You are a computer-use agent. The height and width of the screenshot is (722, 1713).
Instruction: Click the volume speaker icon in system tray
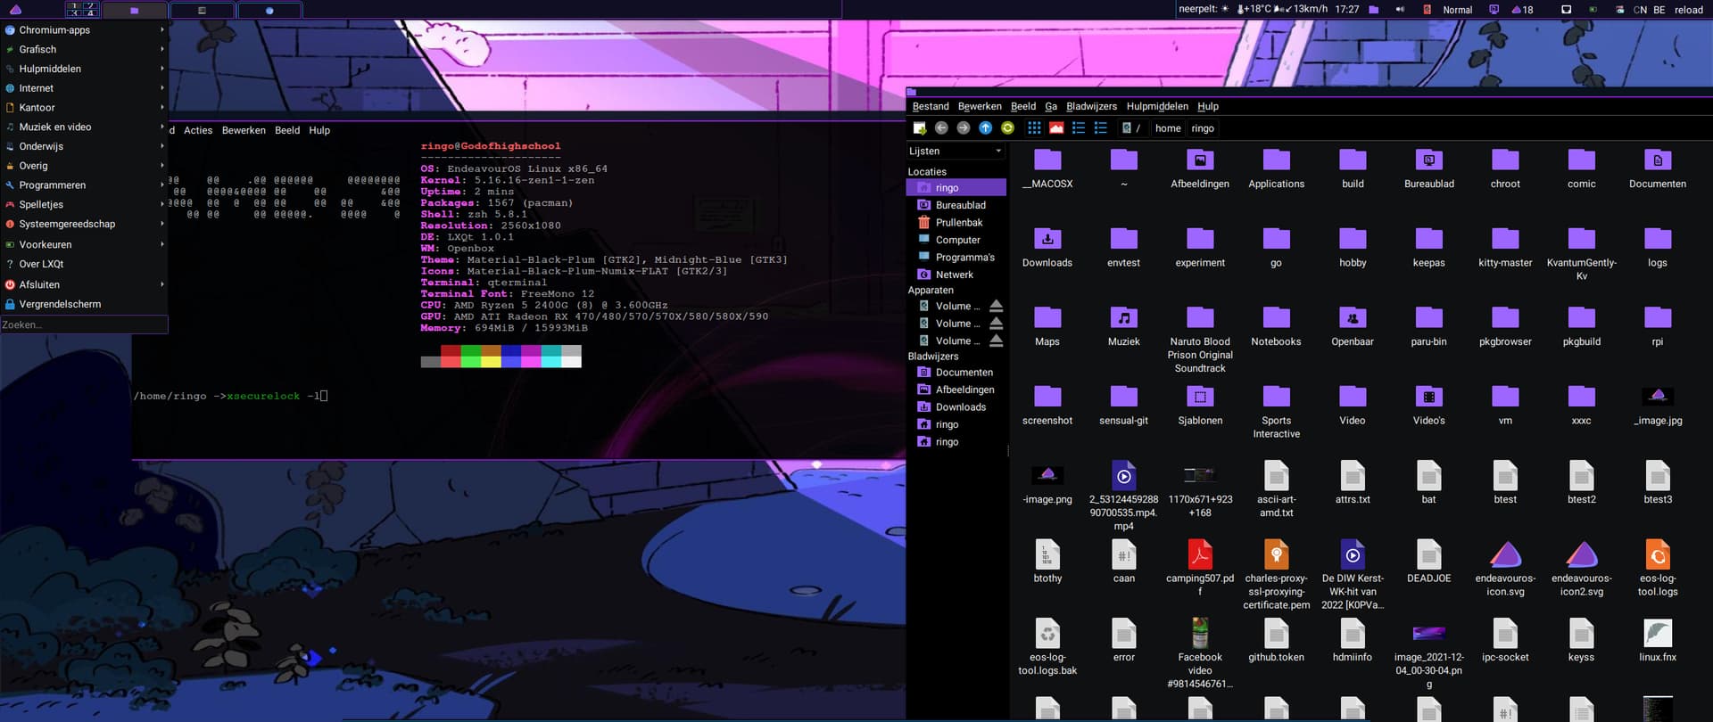point(1400,10)
